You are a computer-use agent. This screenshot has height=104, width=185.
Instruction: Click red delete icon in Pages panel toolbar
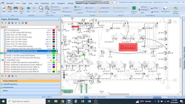[9, 23]
